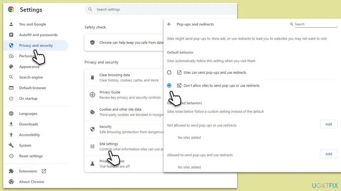
Task: Click the Search settings magnifier icon
Action: coord(90,9)
